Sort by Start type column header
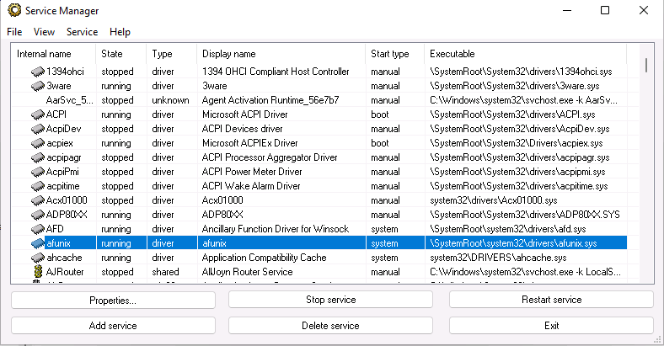The width and height of the screenshot is (664, 346). 389,54
